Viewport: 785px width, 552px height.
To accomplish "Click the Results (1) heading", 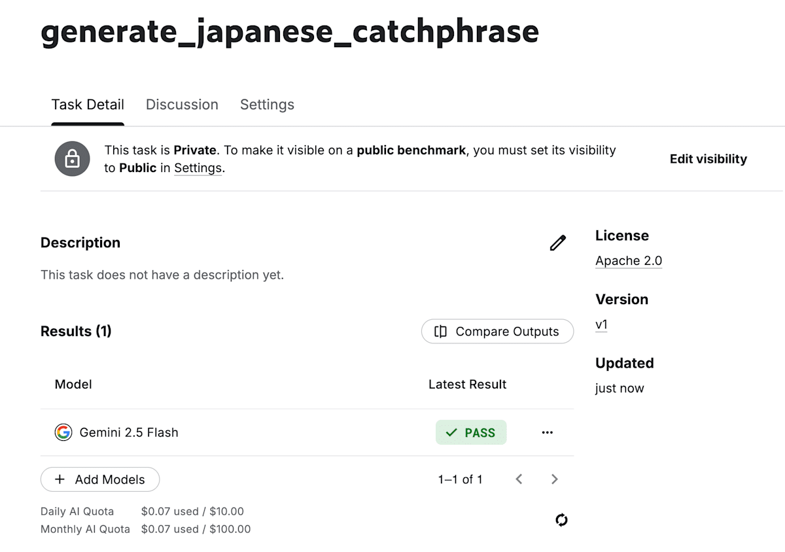I will click(x=76, y=332).
